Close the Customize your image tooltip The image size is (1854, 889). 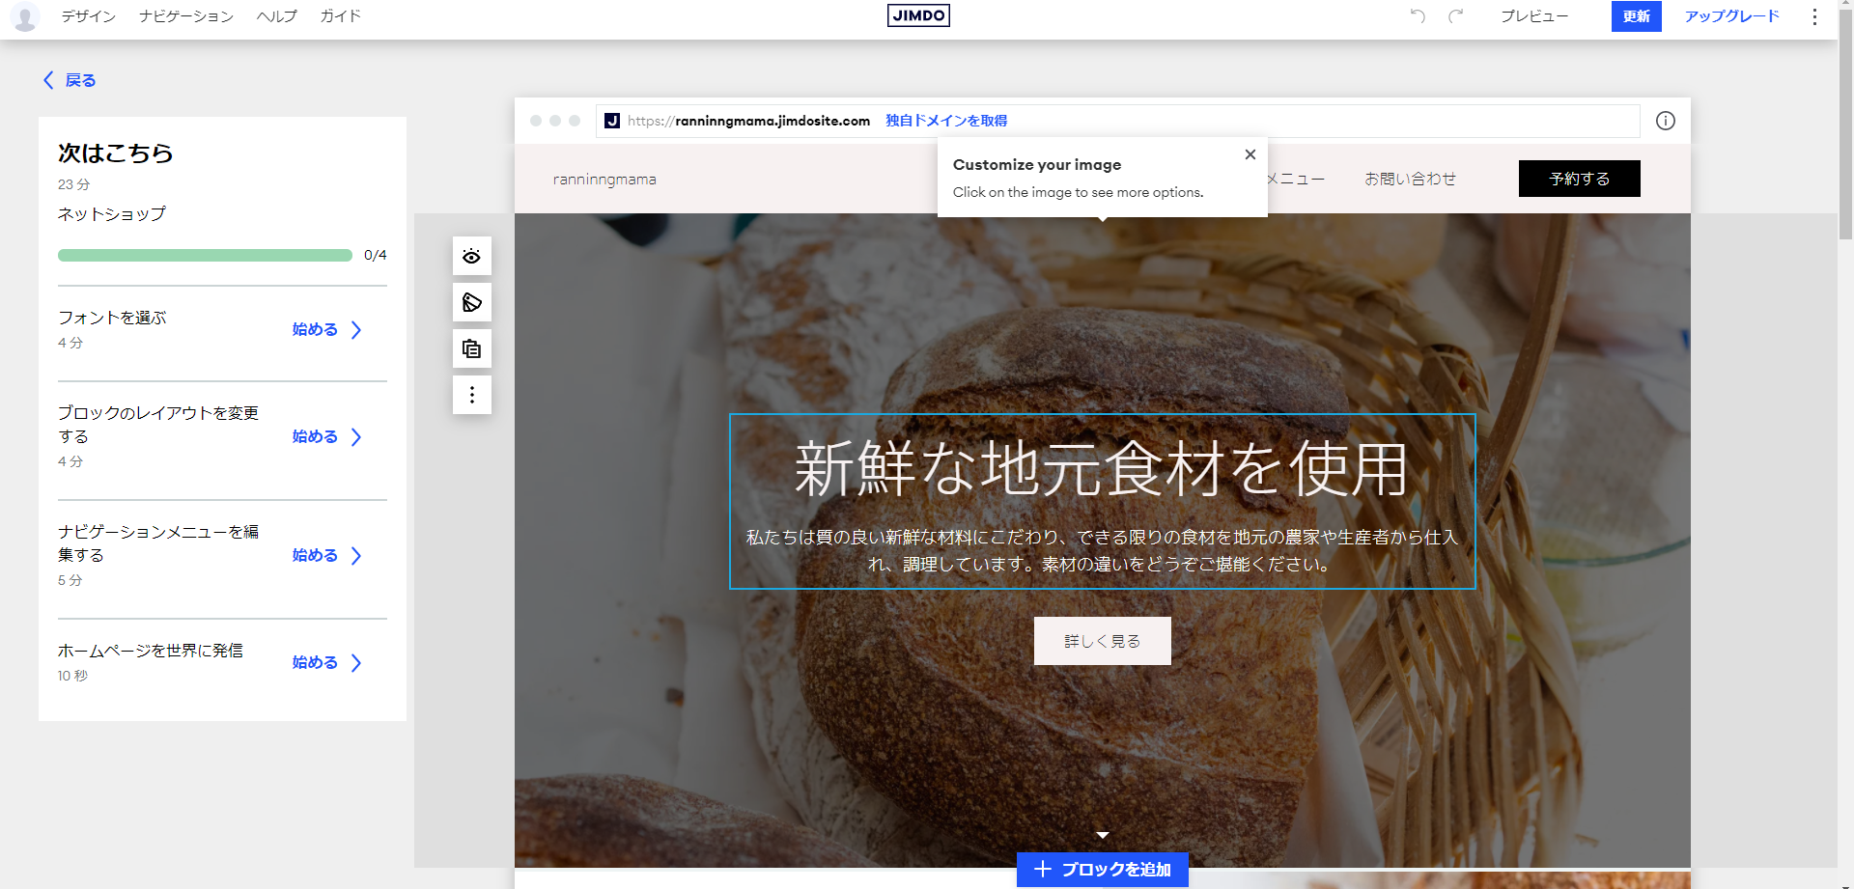[x=1250, y=154]
